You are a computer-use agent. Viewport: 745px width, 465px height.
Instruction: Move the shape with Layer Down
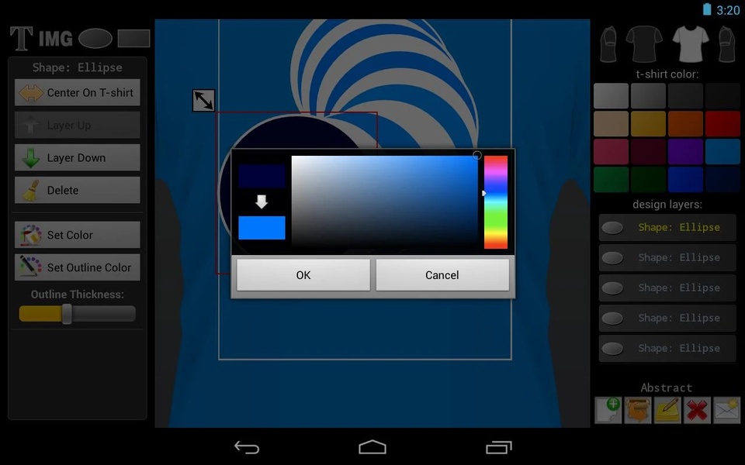78,157
